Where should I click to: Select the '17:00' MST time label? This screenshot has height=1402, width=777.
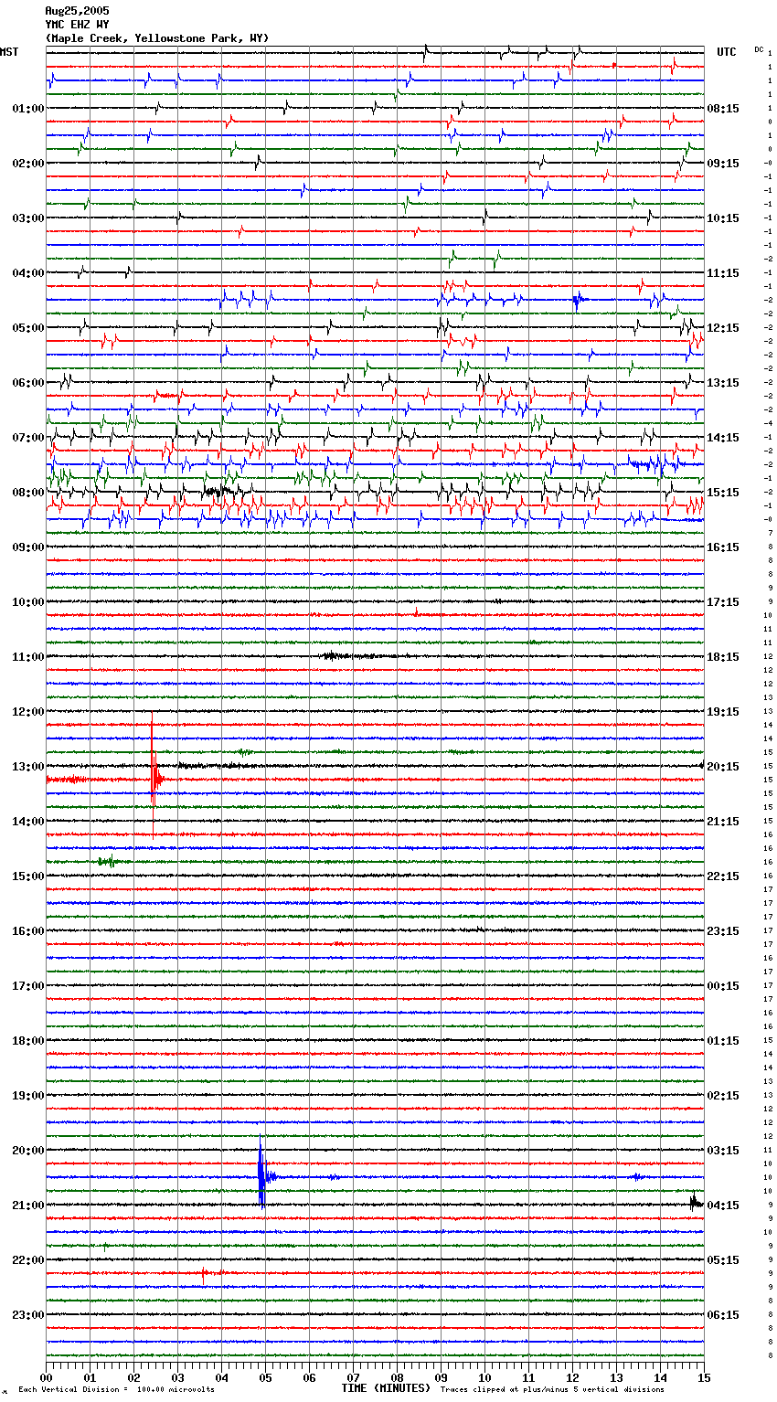click(28, 986)
